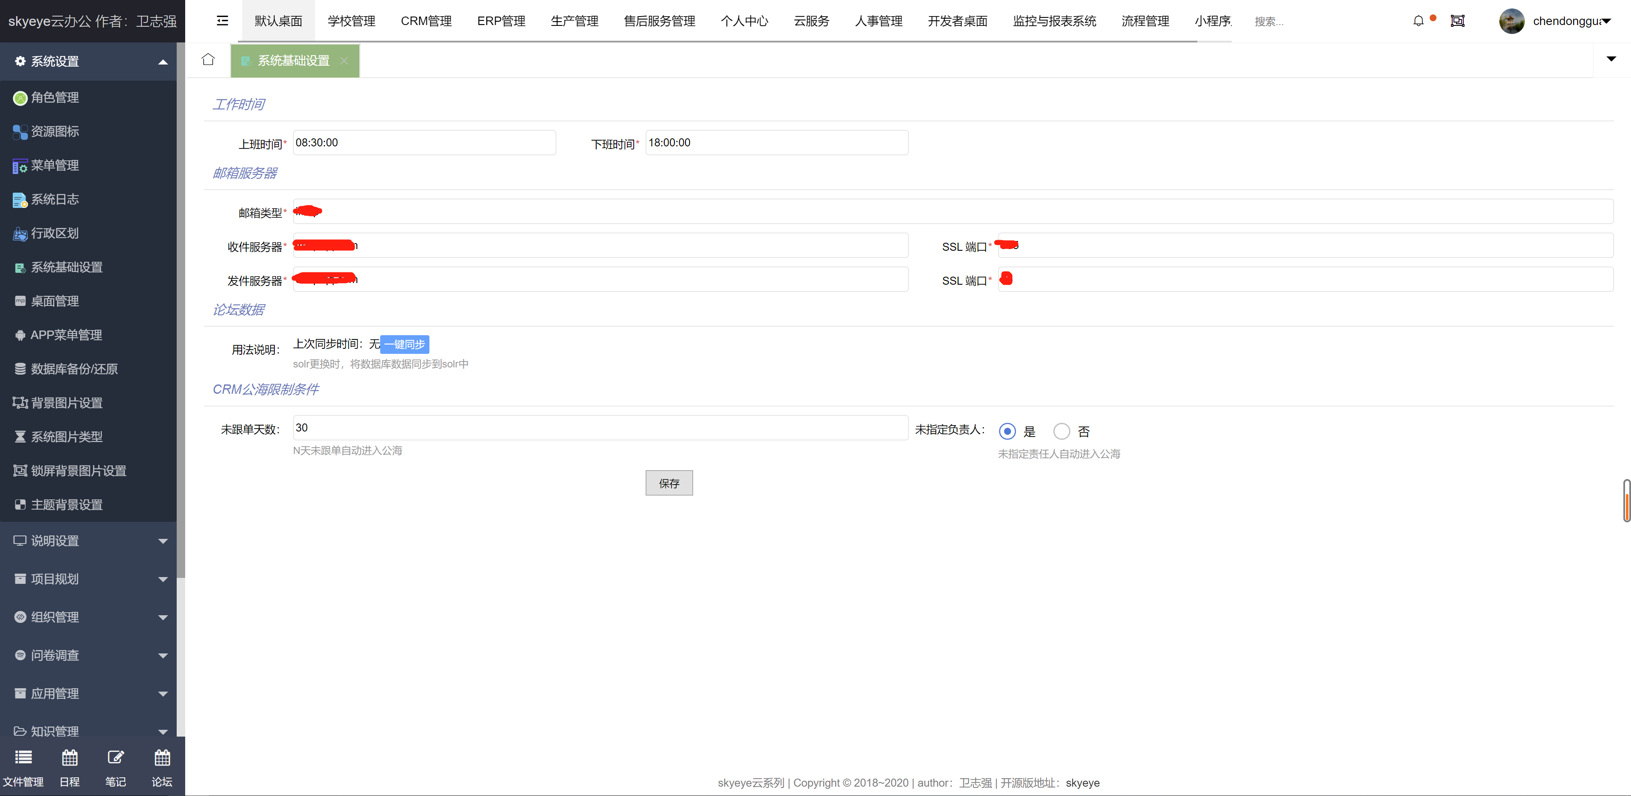Switch to the CRM管理 top menu

[426, 21]
